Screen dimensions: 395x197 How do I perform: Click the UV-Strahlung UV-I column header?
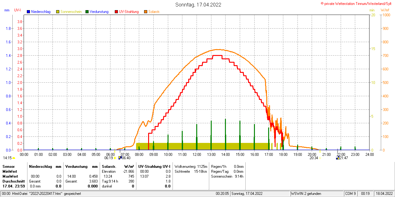pyautogui.click(x=154, y=167)
